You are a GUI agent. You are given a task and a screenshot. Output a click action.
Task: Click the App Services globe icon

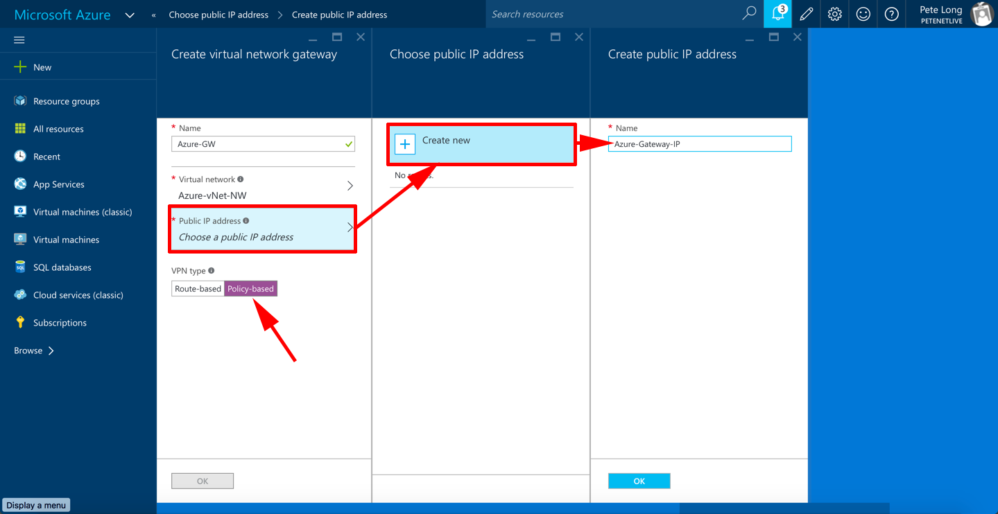[x=20, y=184]
